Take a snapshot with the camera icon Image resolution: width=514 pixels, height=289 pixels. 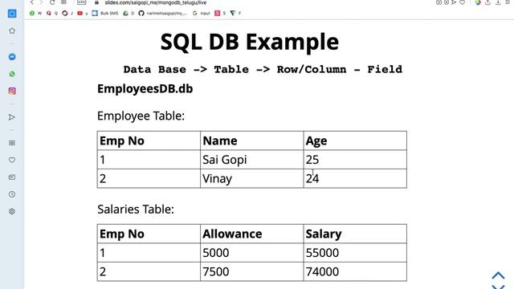439,2
